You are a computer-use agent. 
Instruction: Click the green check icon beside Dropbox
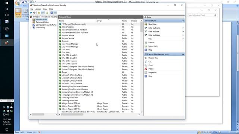coord(60,41)
